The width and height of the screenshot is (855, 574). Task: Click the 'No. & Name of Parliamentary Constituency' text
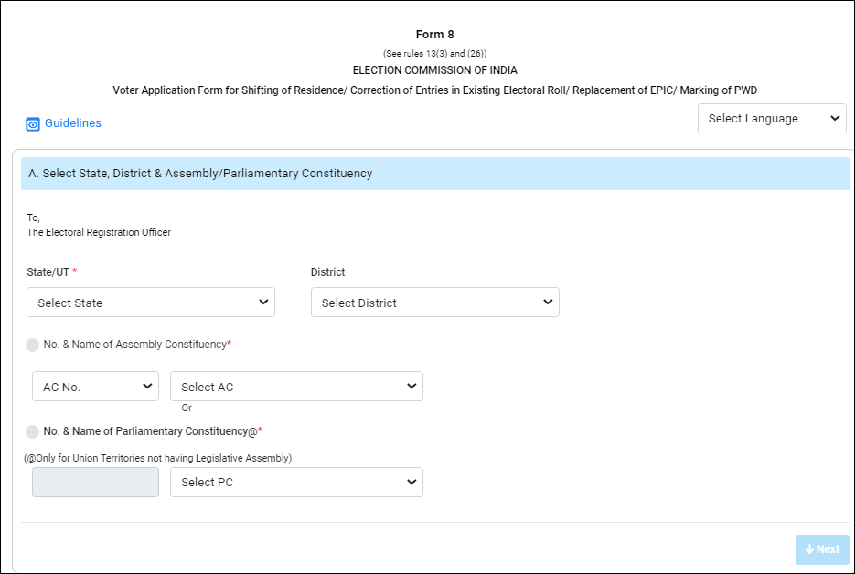[150, 431]
